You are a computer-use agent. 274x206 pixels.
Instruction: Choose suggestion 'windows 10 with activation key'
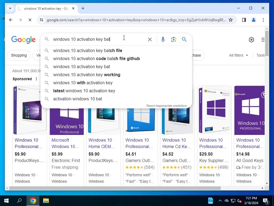[x=116, y=83]
